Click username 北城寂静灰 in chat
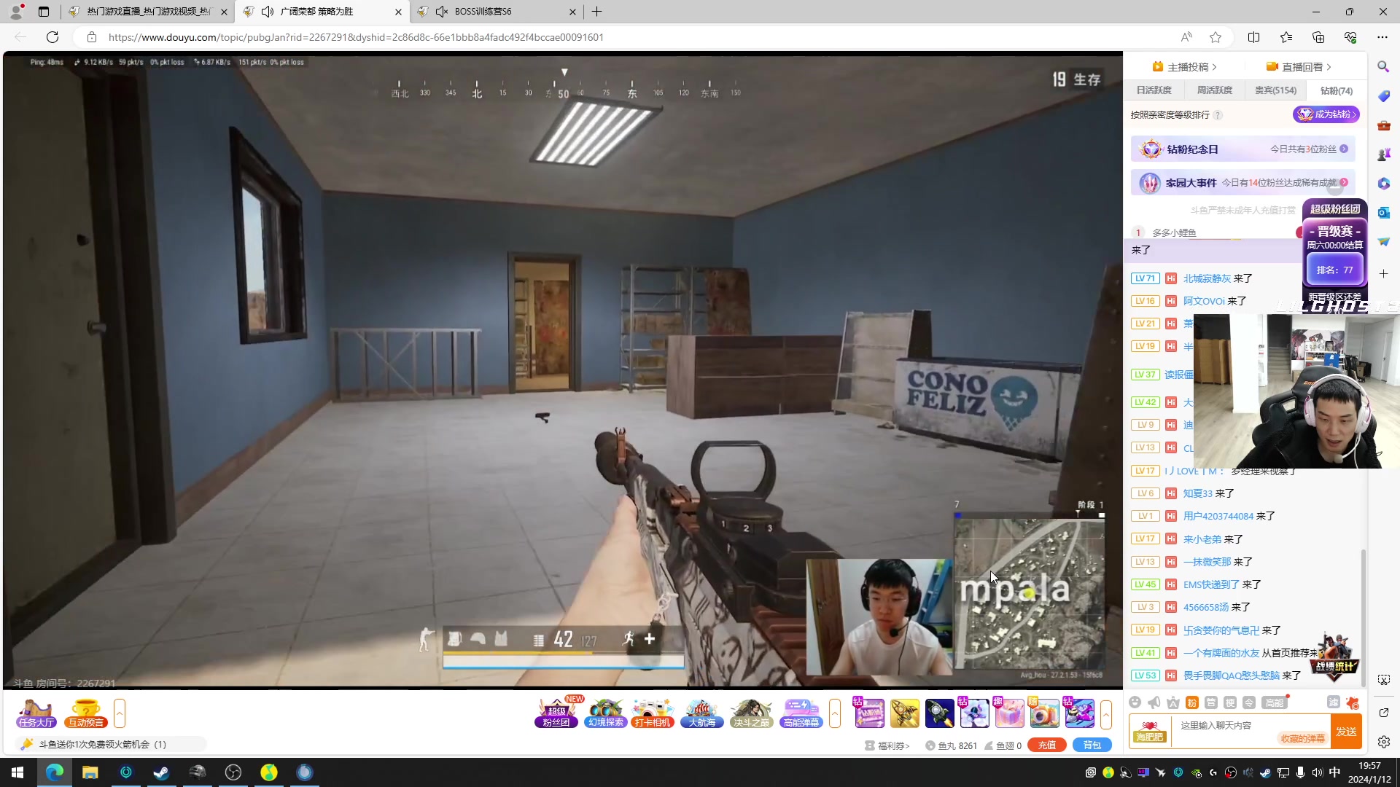Image resolution: width=1400 pixels, height=787 pixels. [1207, 278]
